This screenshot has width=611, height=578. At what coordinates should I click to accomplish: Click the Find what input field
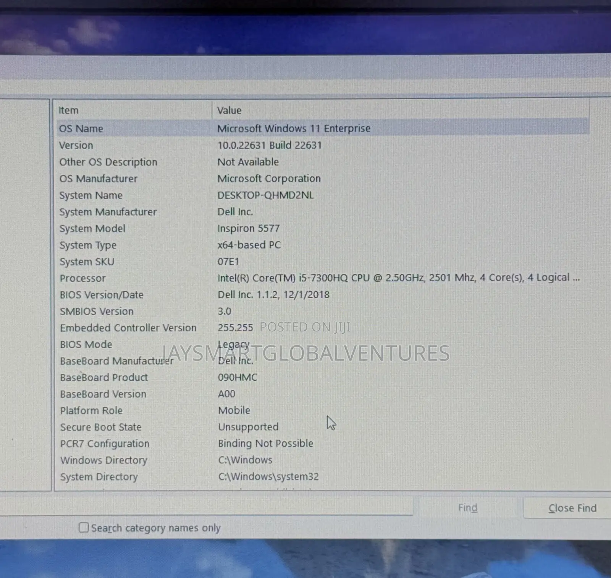(206, 506)
